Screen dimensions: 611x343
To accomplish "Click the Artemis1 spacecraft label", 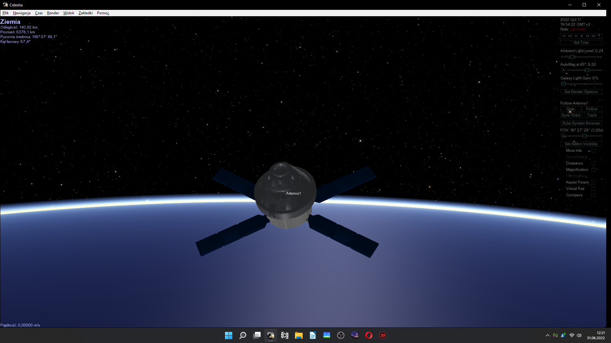I will (x=293, y=193).
